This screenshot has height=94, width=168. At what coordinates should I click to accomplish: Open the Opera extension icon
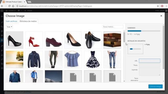tap(162, 6)
